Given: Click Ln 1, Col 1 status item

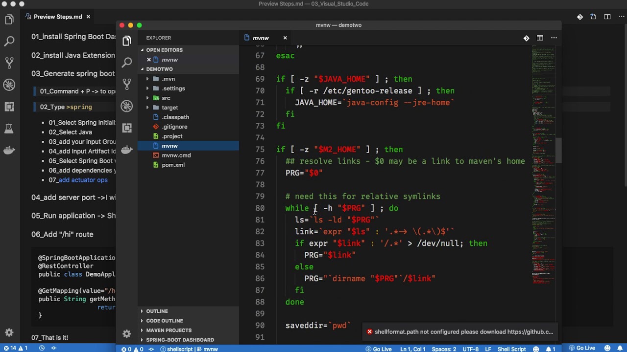Looking at the screenshot, I should click(413, 349).
